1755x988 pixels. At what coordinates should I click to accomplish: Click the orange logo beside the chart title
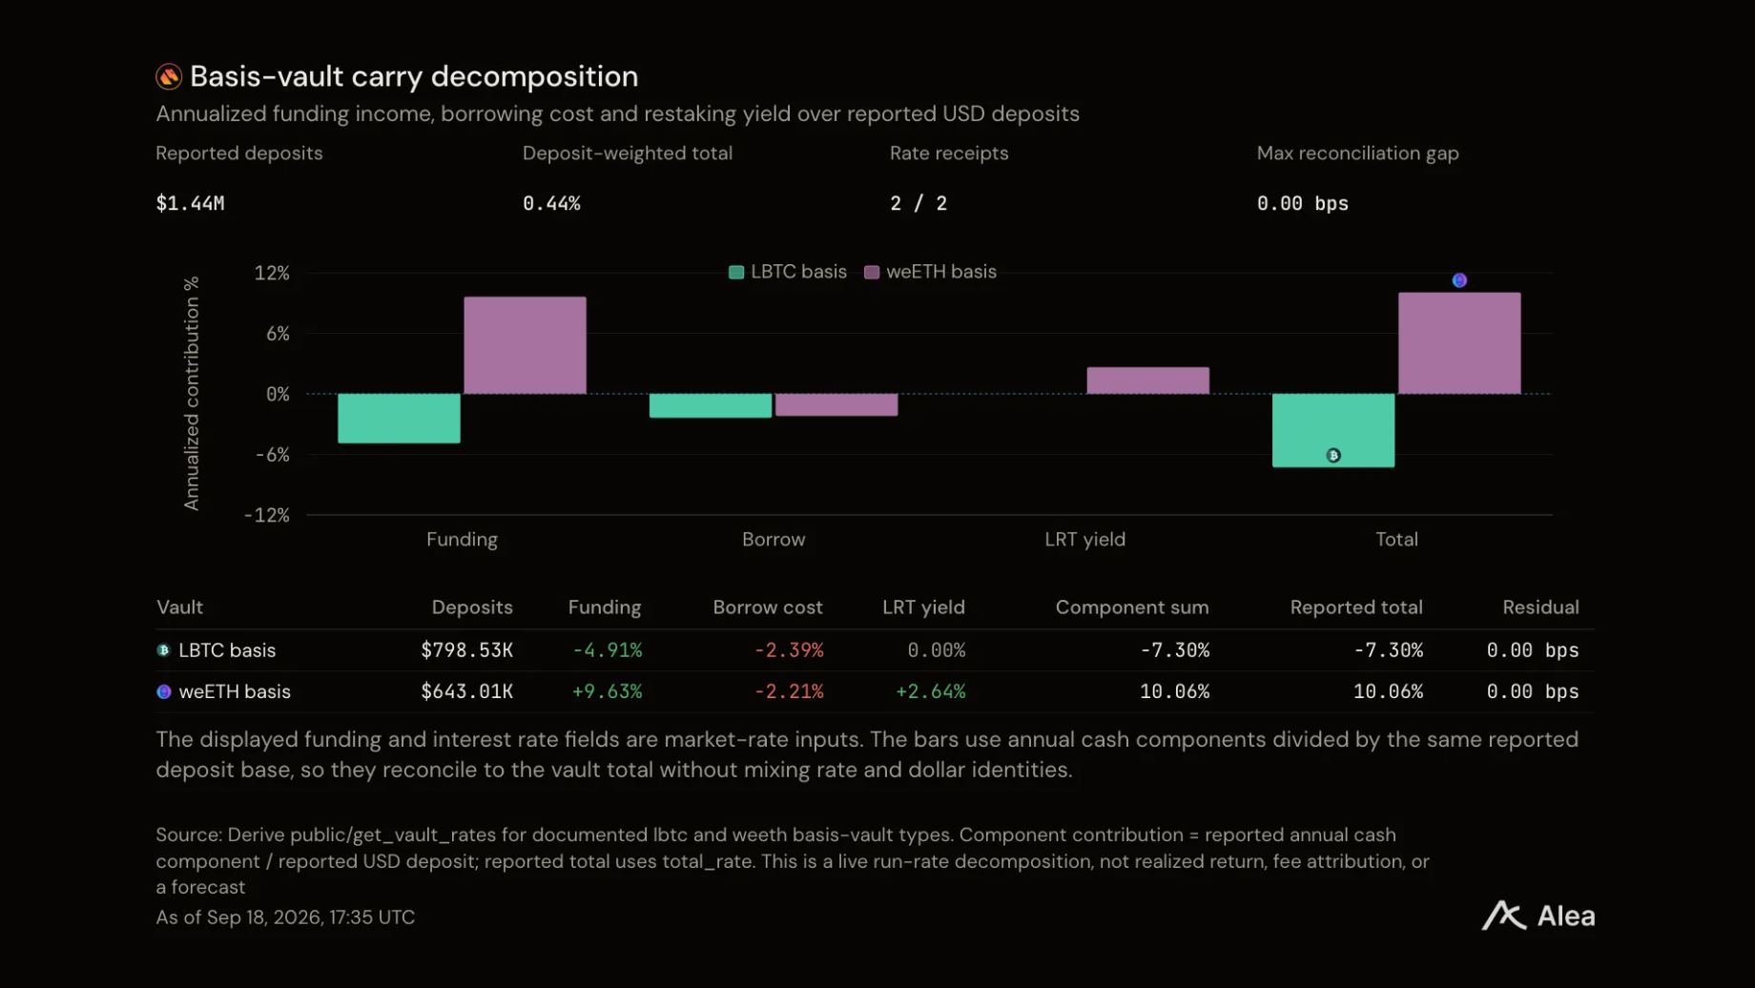point(169,76)
